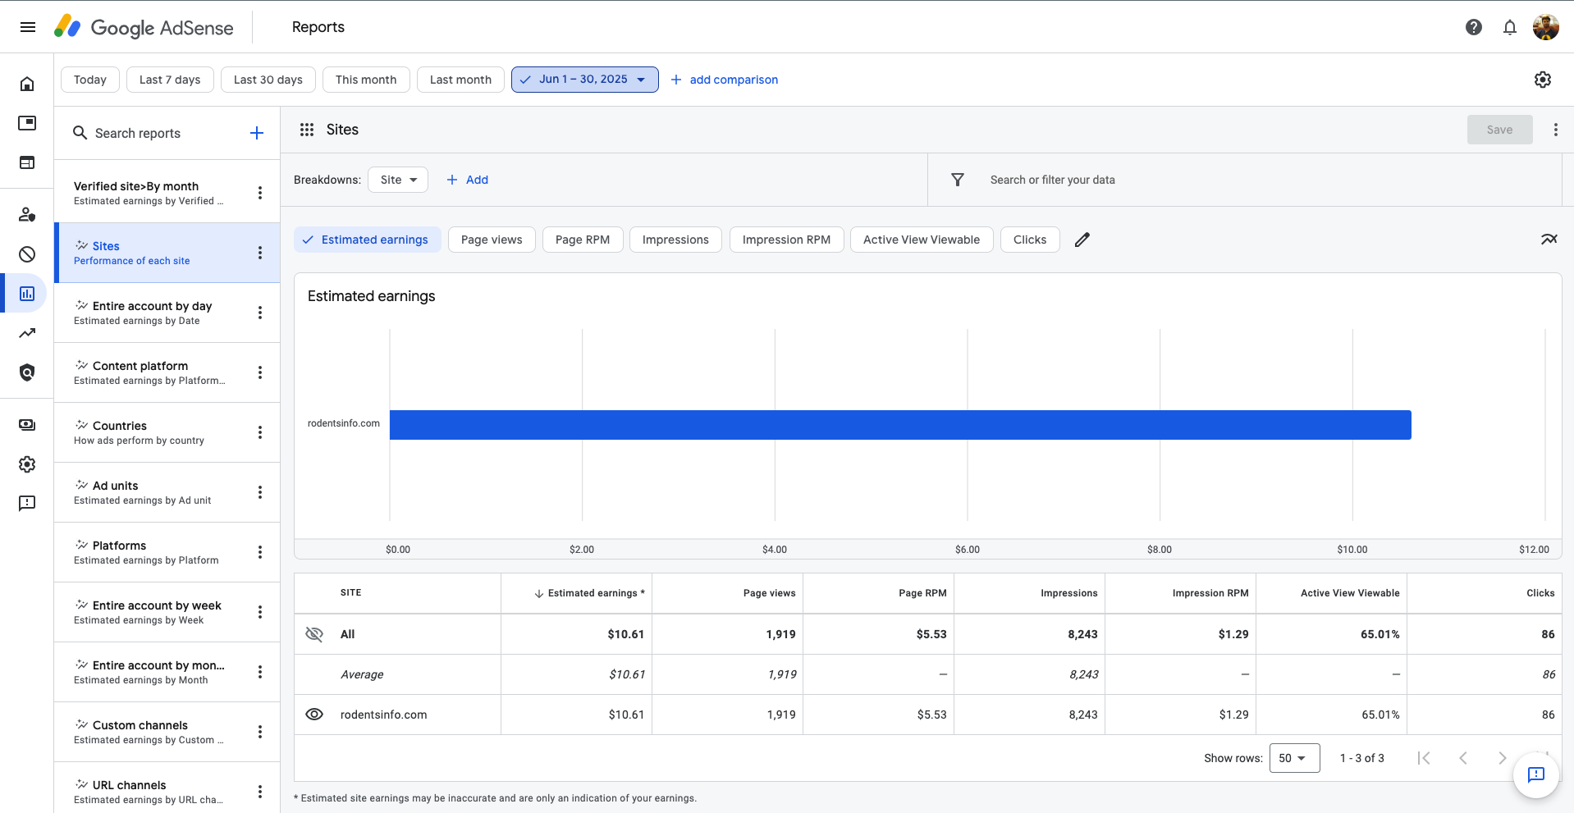The width and height of the screenshot is (1574, 813).
Task: Toggle the Clicks metric chip
Action: pyautogui.click(x=1030, y=240)
